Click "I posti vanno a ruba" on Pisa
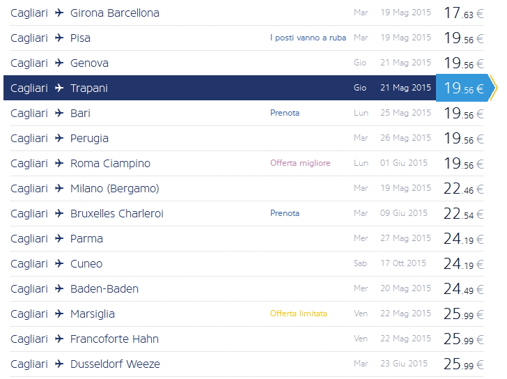This screenshot has width=507, height=379. [x=309, y=38]
